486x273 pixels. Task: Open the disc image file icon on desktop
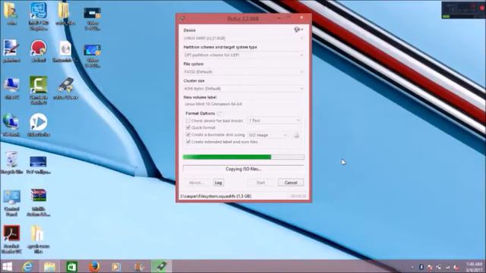65,52
